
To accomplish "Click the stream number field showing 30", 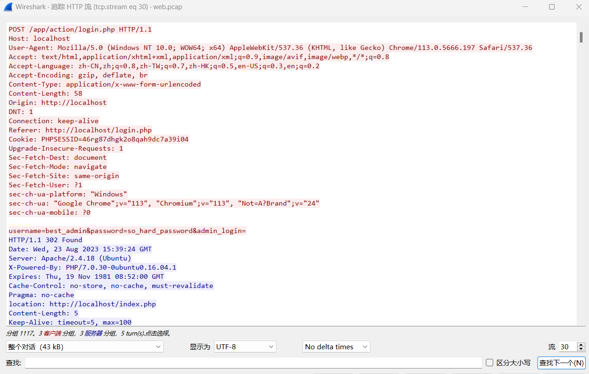I will click(x=567, y=347).
